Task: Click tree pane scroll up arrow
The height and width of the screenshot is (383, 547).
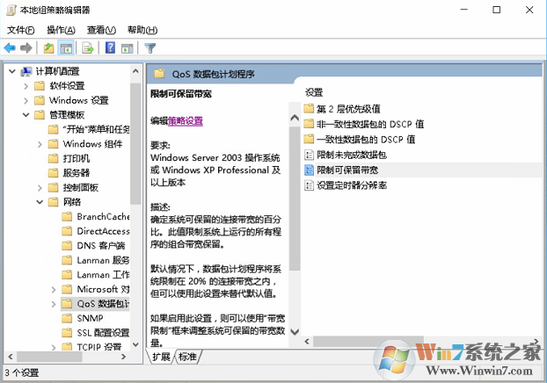Action: [135, 71]
